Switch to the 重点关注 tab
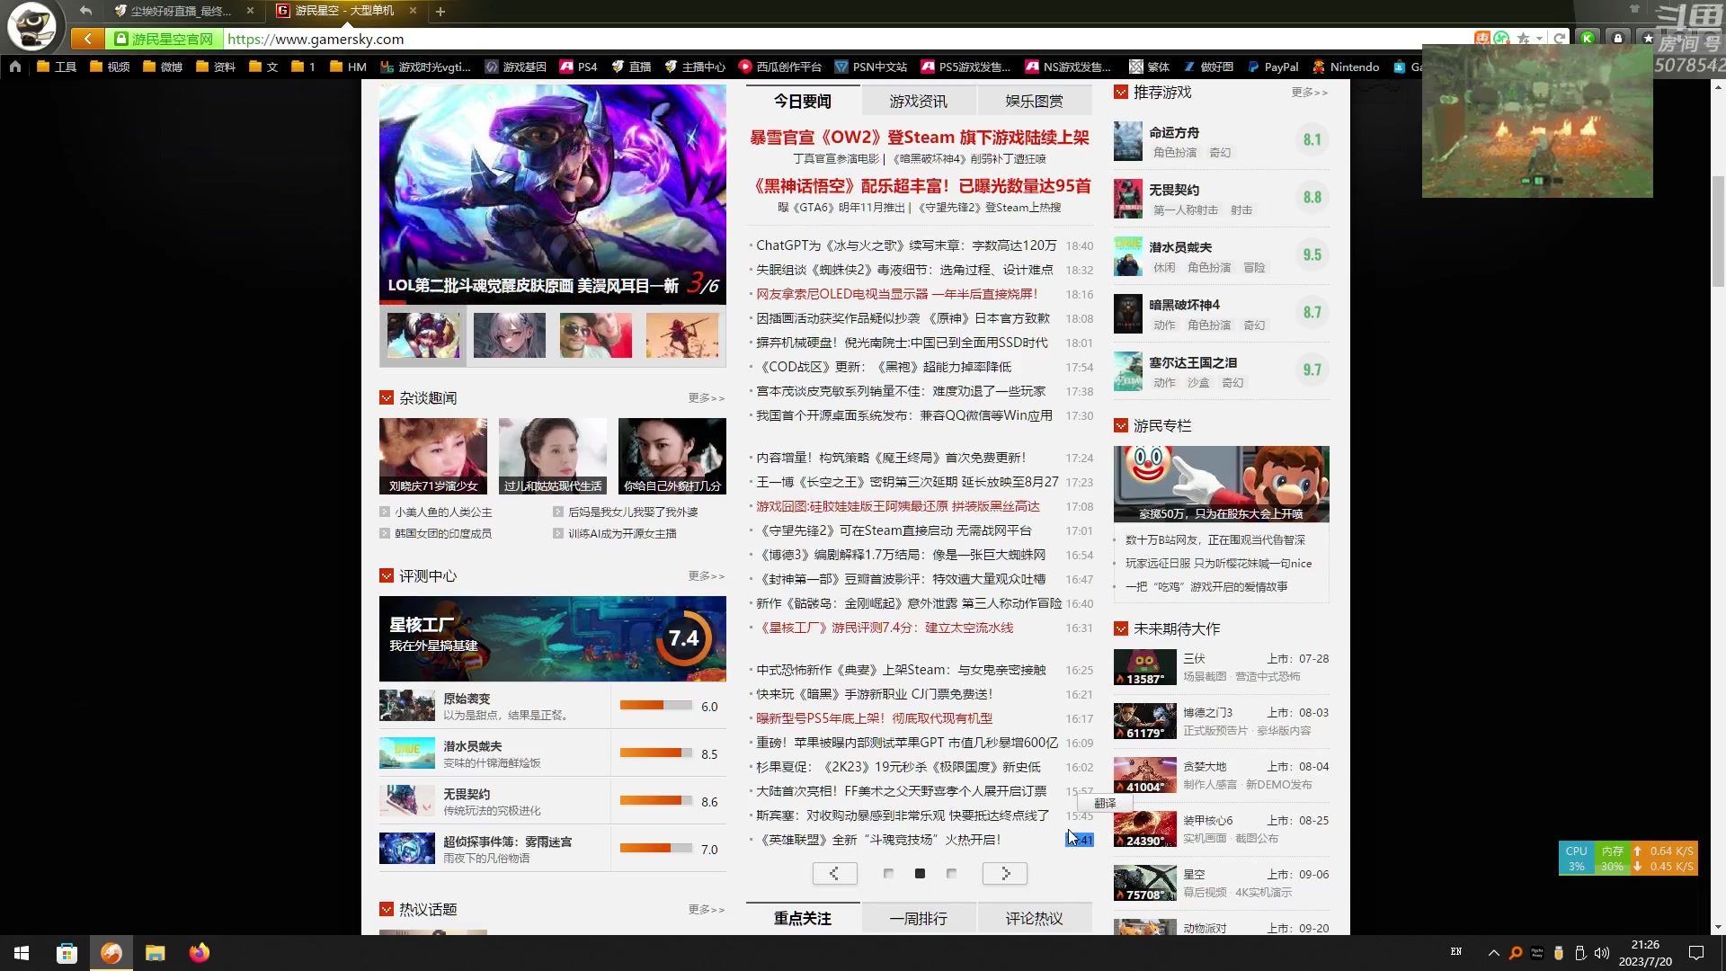The width and height of the screenshot is (1726, 971). [x=802, y=918]
